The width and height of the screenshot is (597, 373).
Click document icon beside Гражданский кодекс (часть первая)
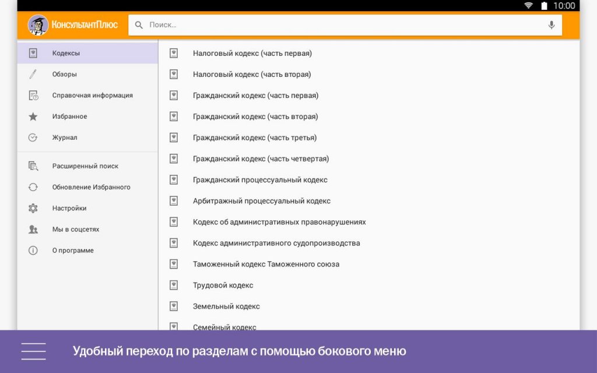174,96
